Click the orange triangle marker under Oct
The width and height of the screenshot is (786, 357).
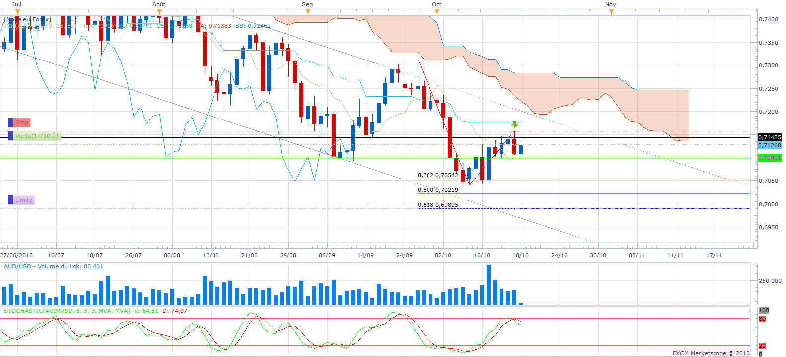click(x=437, y=12)
